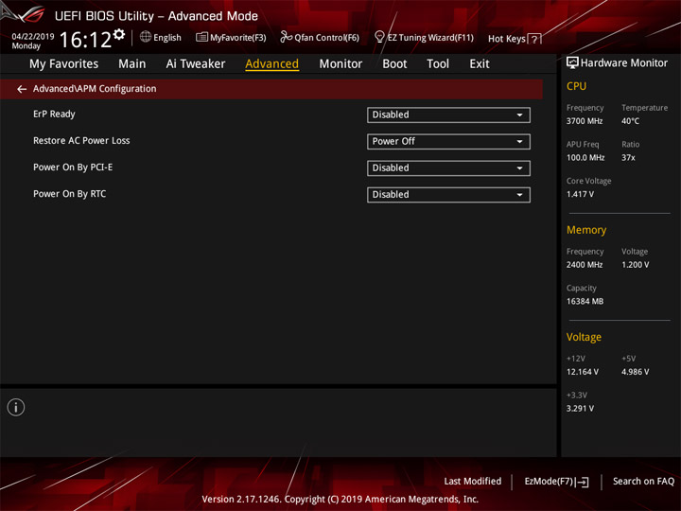Select the Restore AC Power Loss label
Viewport: 681px width, 511px height.
coord(81,140)
